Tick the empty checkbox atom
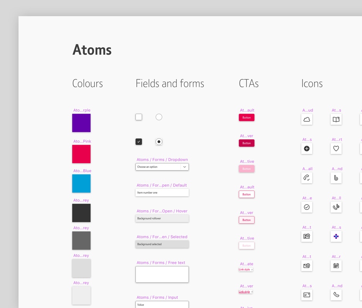The height and width of the screenshot is (308, 362). coord(139,117)
